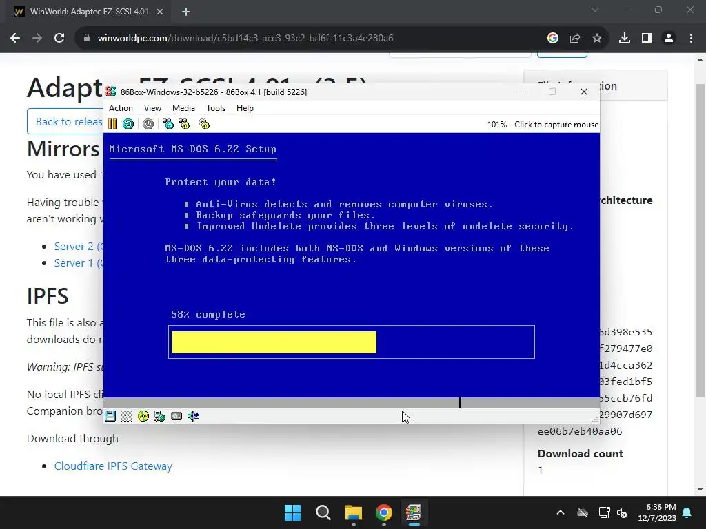The height and width of the screenshot is (529, 706).
Task: Open the Cloudflare IPFS Gateway link
Action: pos(113,466)
